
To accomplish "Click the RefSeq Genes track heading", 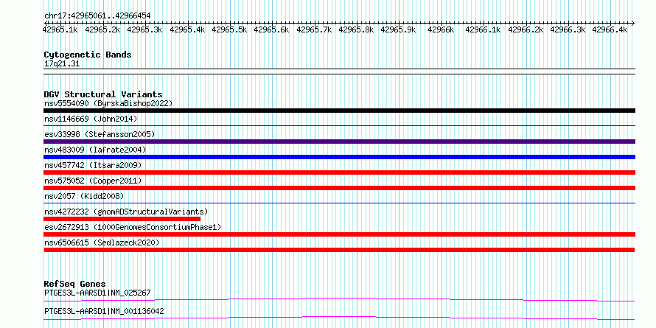I will tap(74, 284).
